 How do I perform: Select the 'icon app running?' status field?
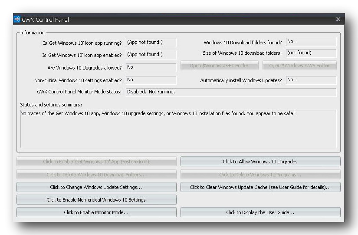tap(151, 43)
